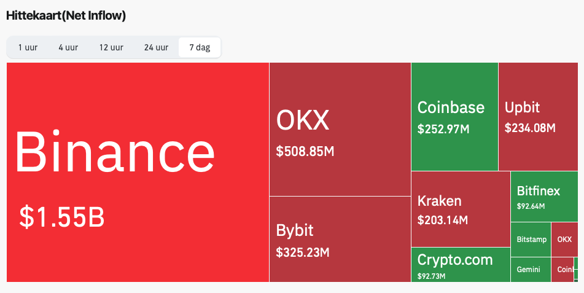Switch to the 24 uur view
The height and width of the screenshot is (293, 584).
coord(156,48)
